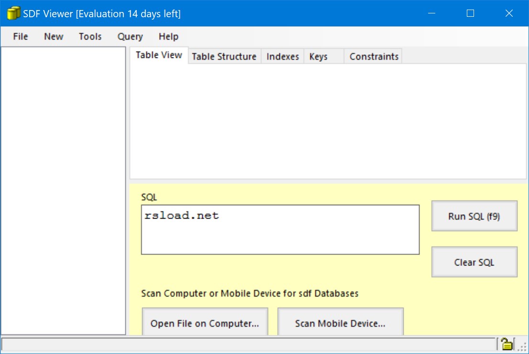Open the File menu
This screenshot has height=354, width=529.
(20, 36)
